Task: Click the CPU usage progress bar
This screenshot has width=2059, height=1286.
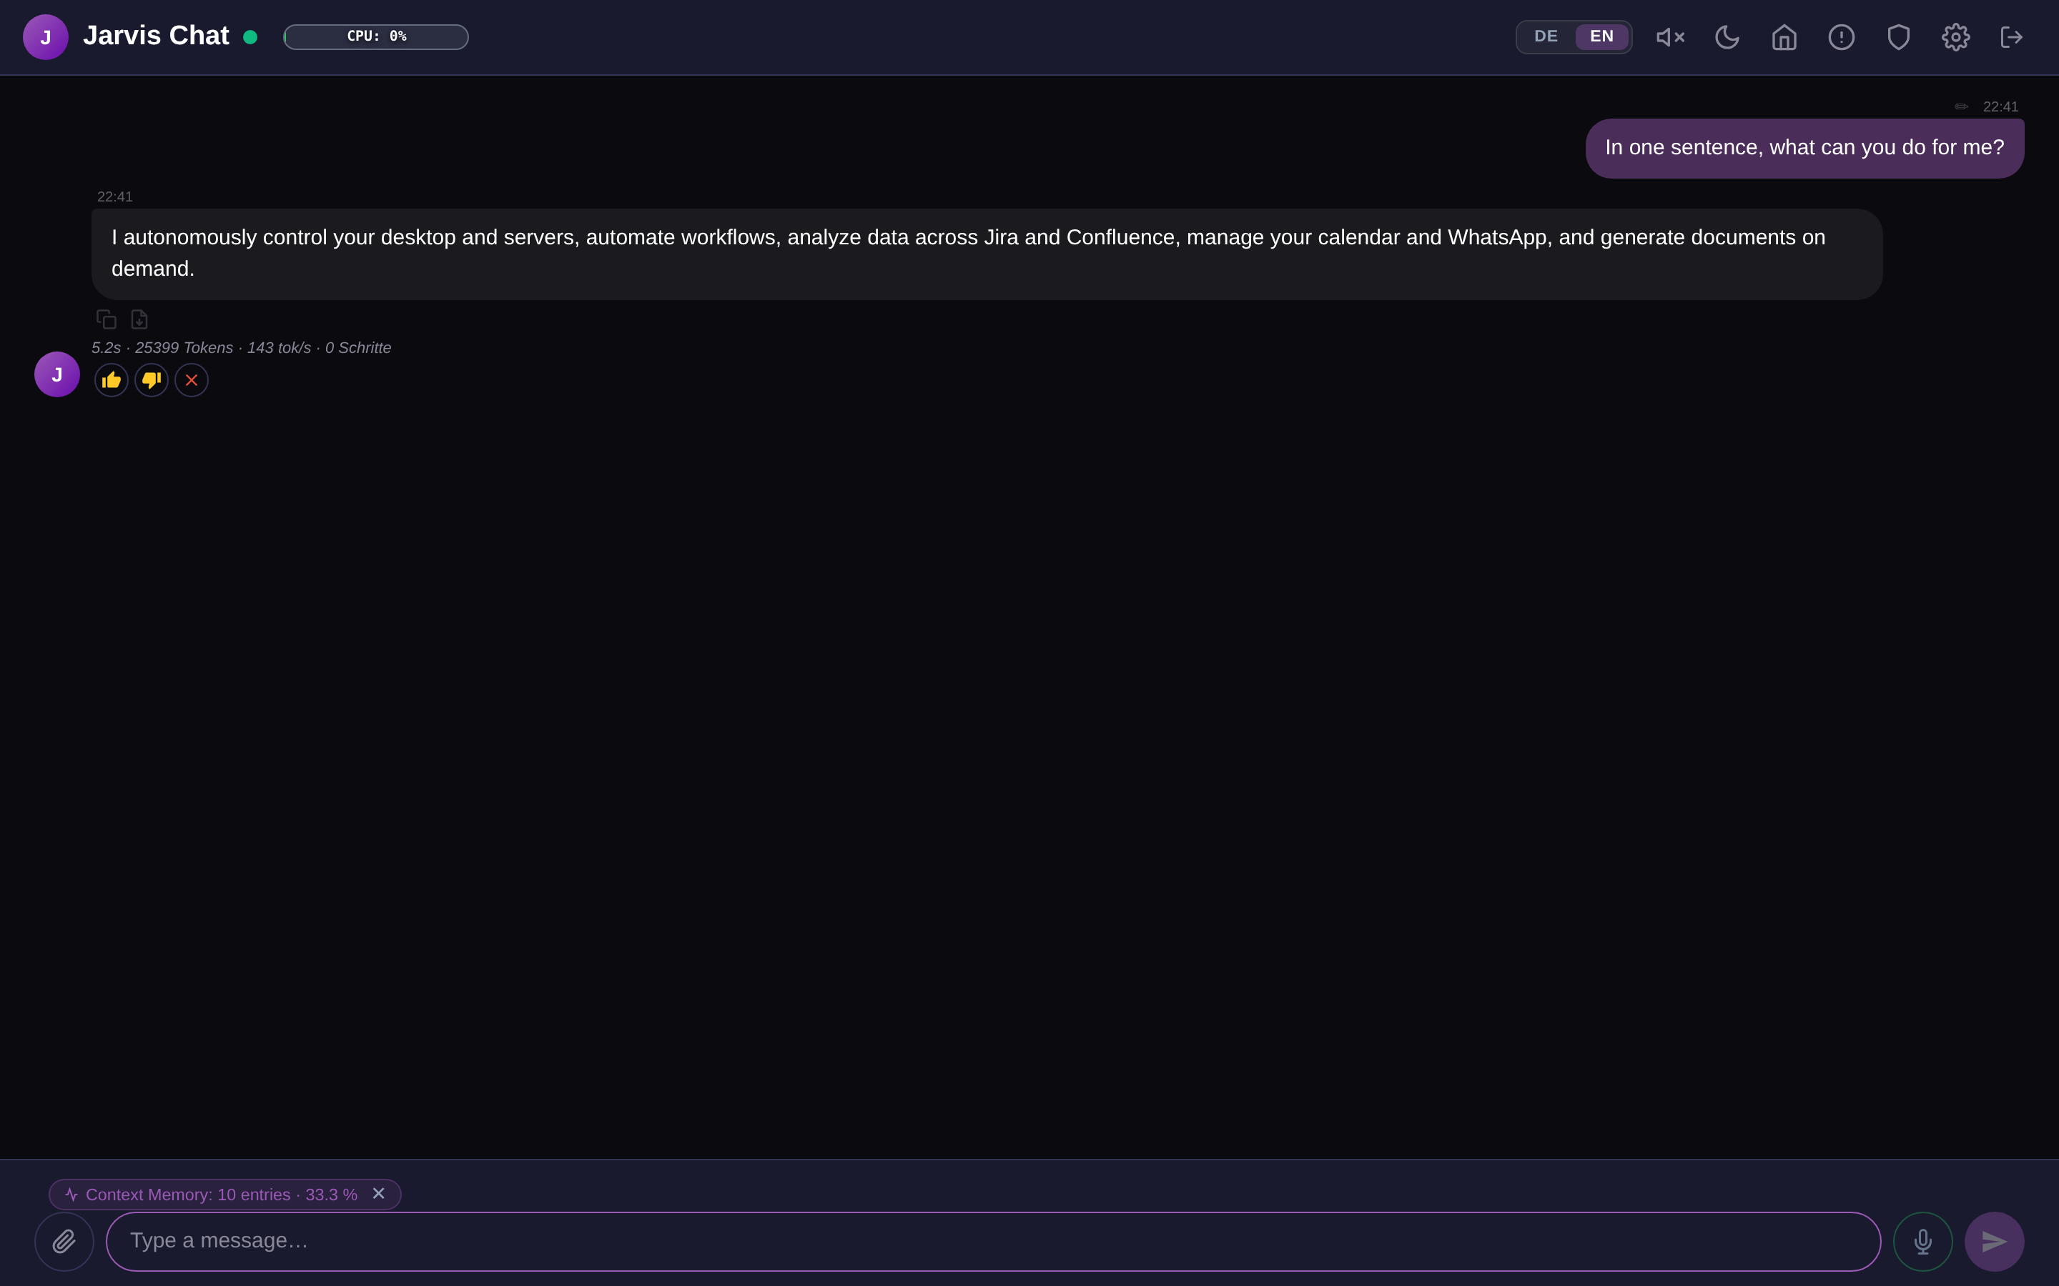Action: [376, 36]
